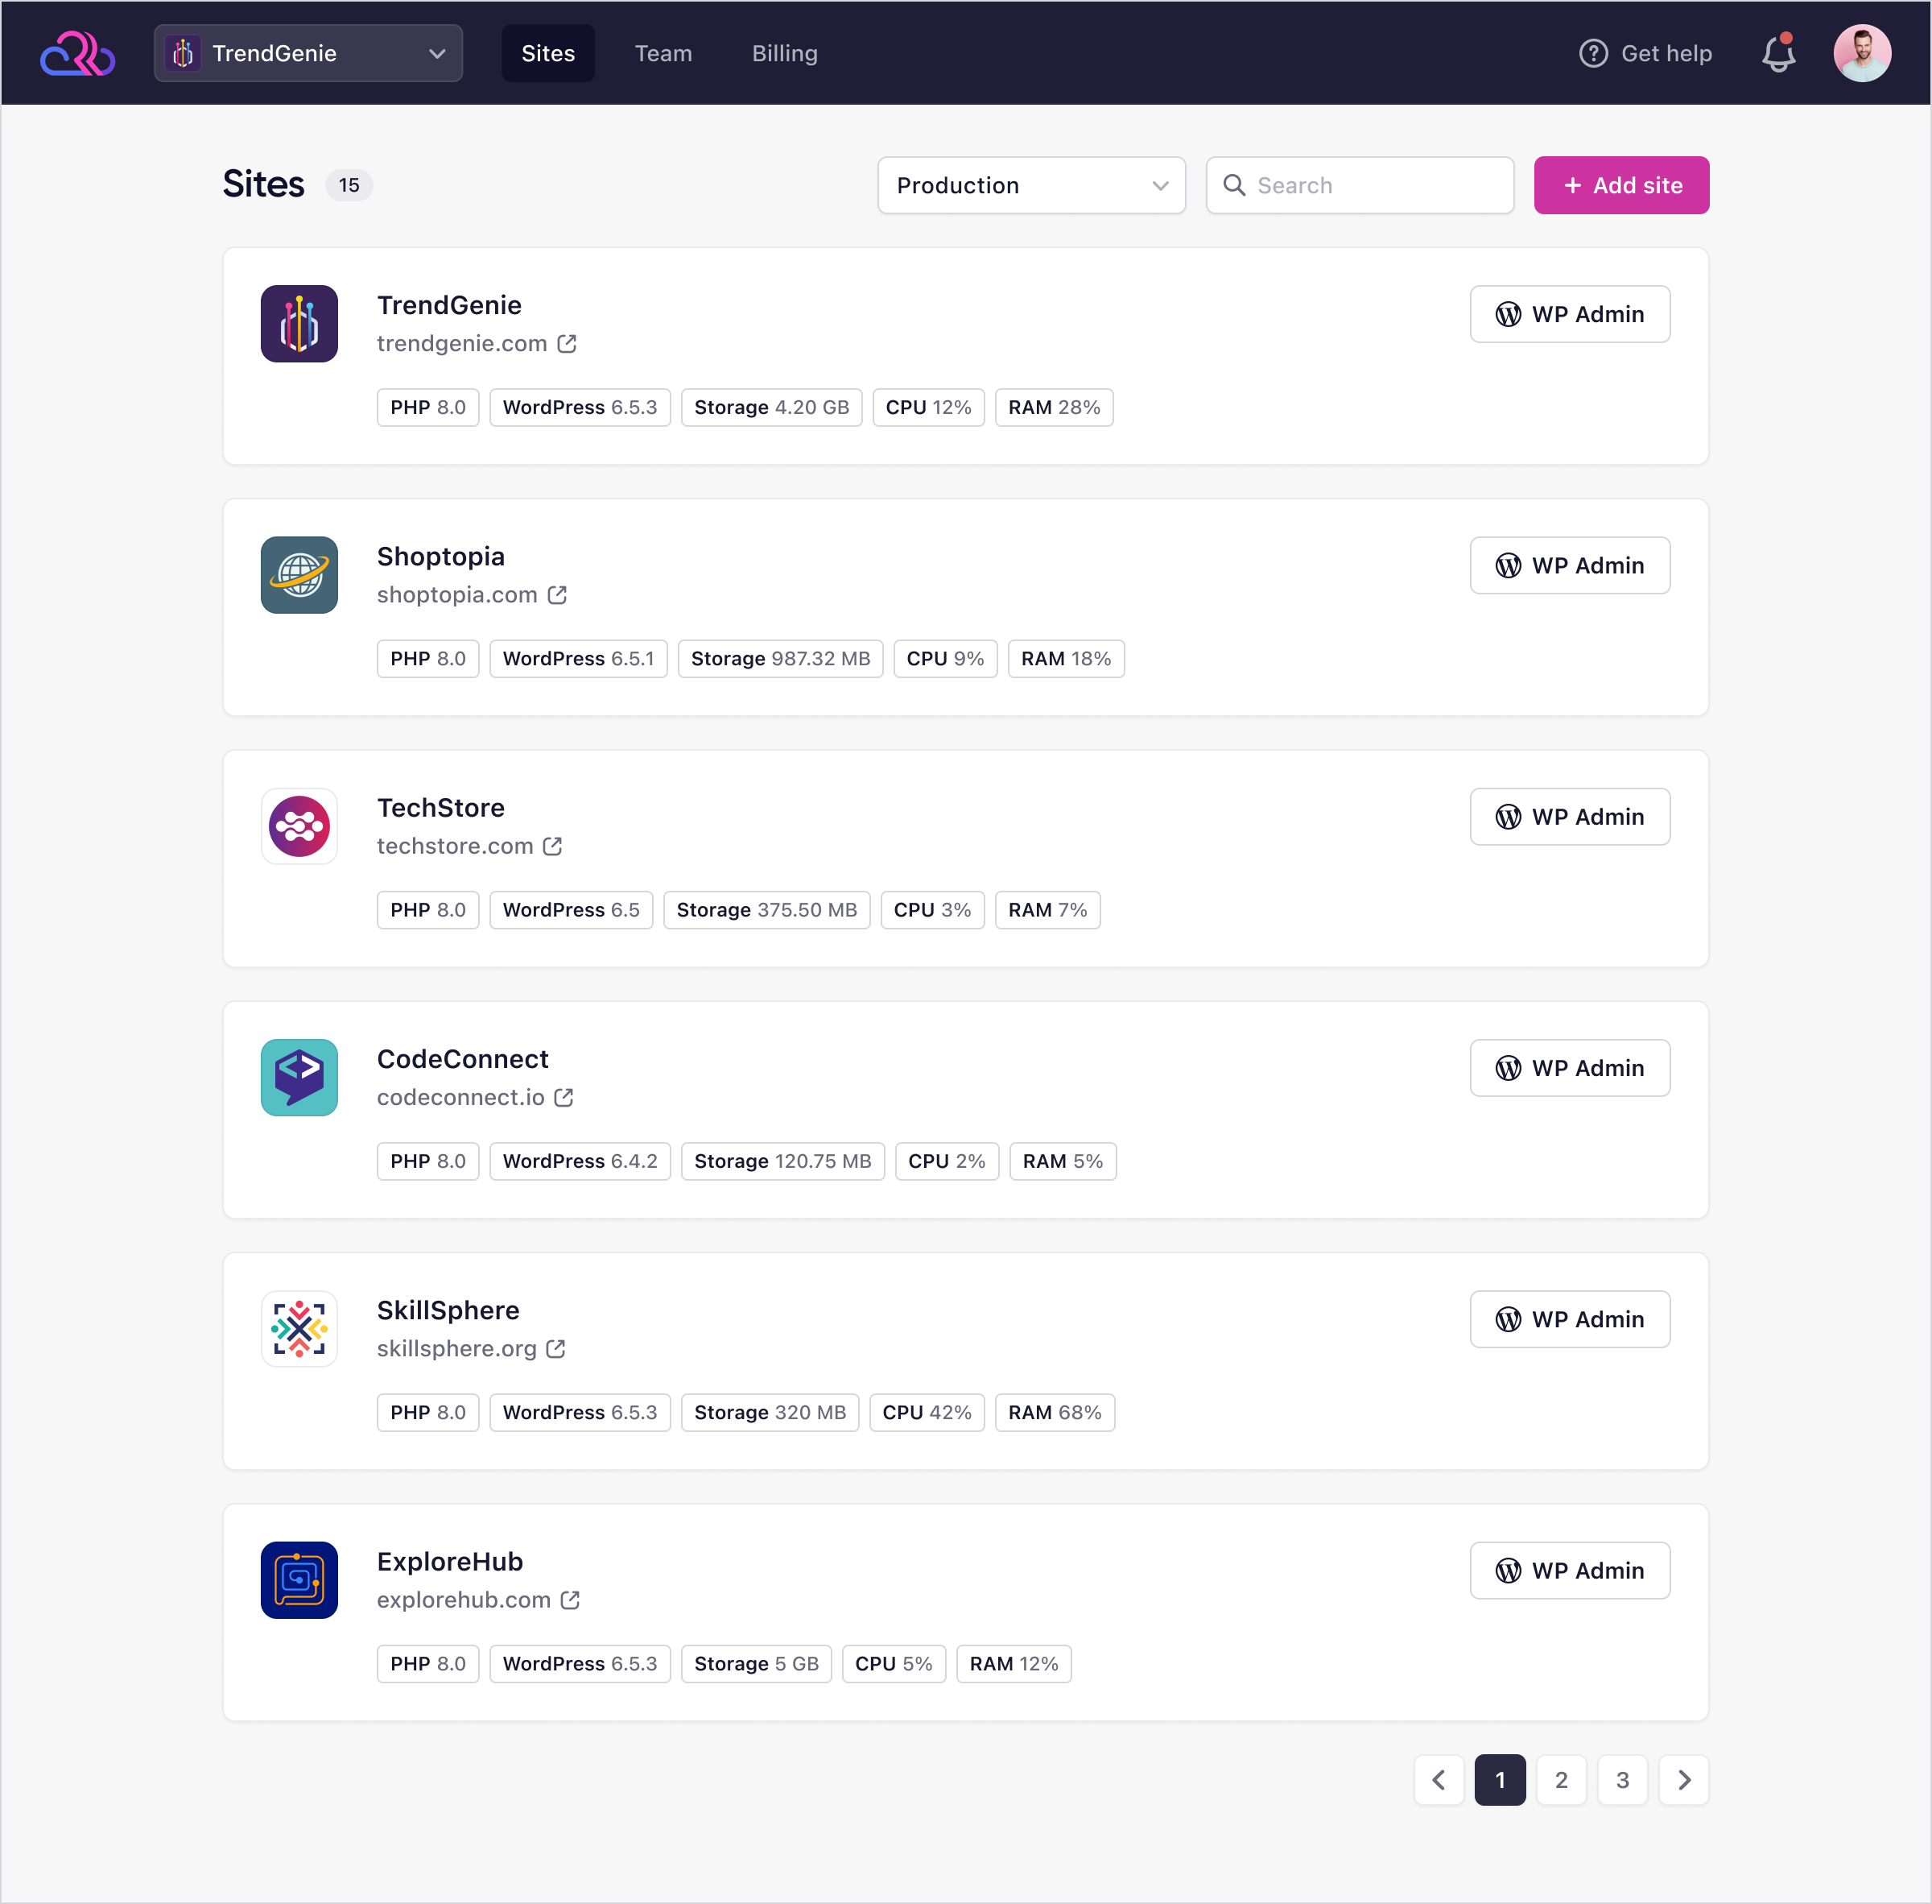The image size is (1932, 1904).
Task: Open WP Admin for TechStore
Action: 1569,816
